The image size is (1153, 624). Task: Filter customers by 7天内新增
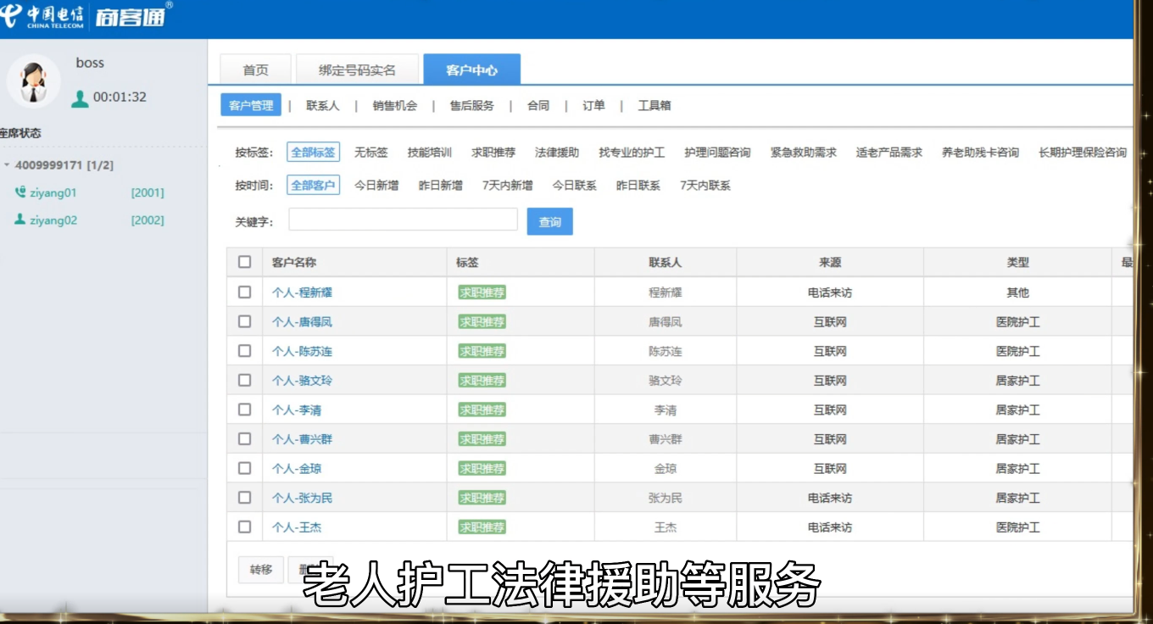coord(508,185)
